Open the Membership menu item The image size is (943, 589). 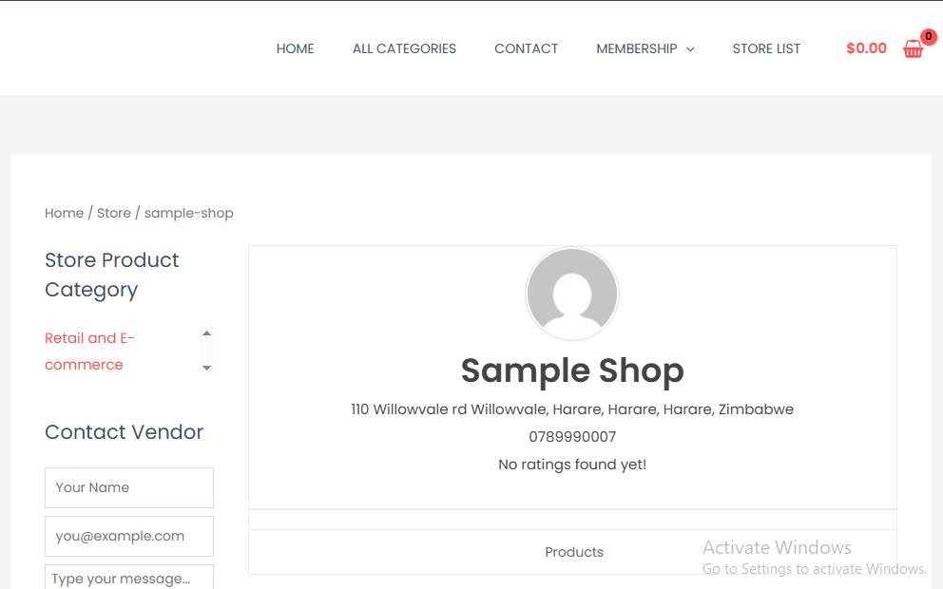click(x=636, y=48)
